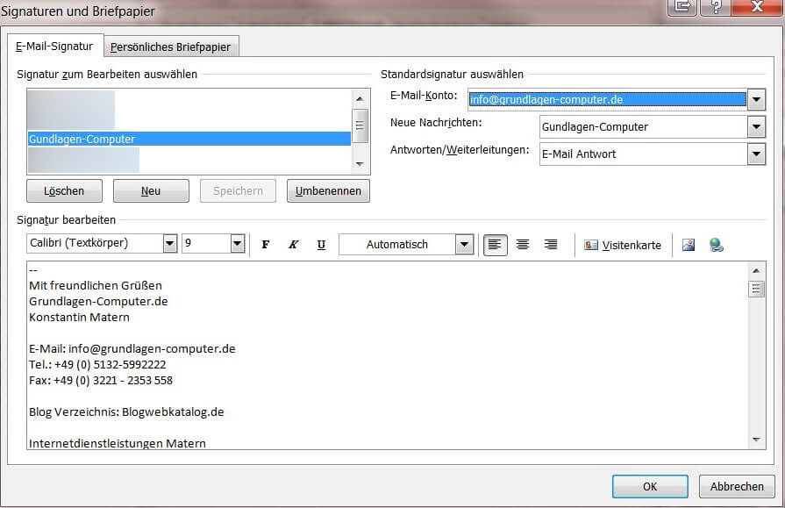
Task: Toggle the active left-alignment button
Action: [495, 244]
